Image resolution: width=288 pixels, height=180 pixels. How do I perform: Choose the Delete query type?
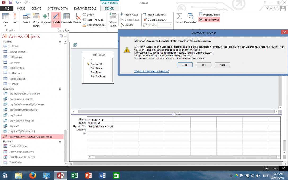pos(77,19)
